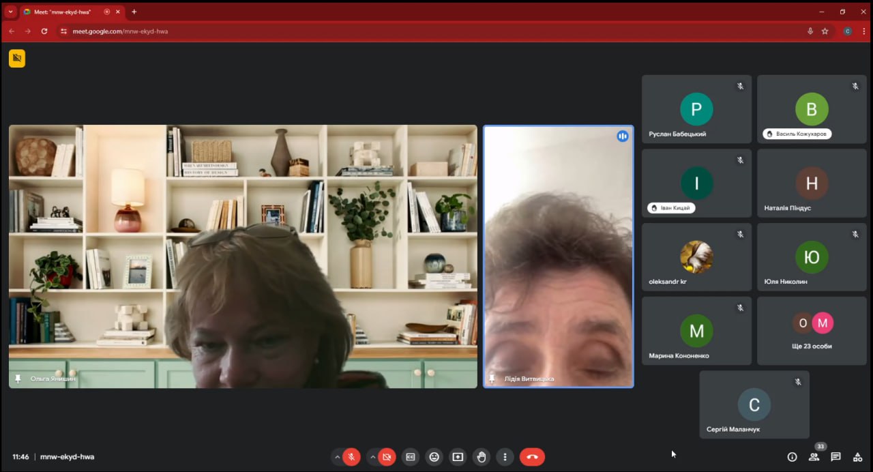This screenshot has width=873, height=472.
Task: Open audio settings arrow next to microphone
Action: [x=337, y=457]
